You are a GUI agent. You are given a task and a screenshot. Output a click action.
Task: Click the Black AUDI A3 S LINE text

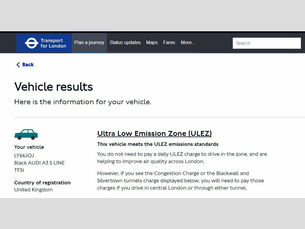tap(39, 163)
